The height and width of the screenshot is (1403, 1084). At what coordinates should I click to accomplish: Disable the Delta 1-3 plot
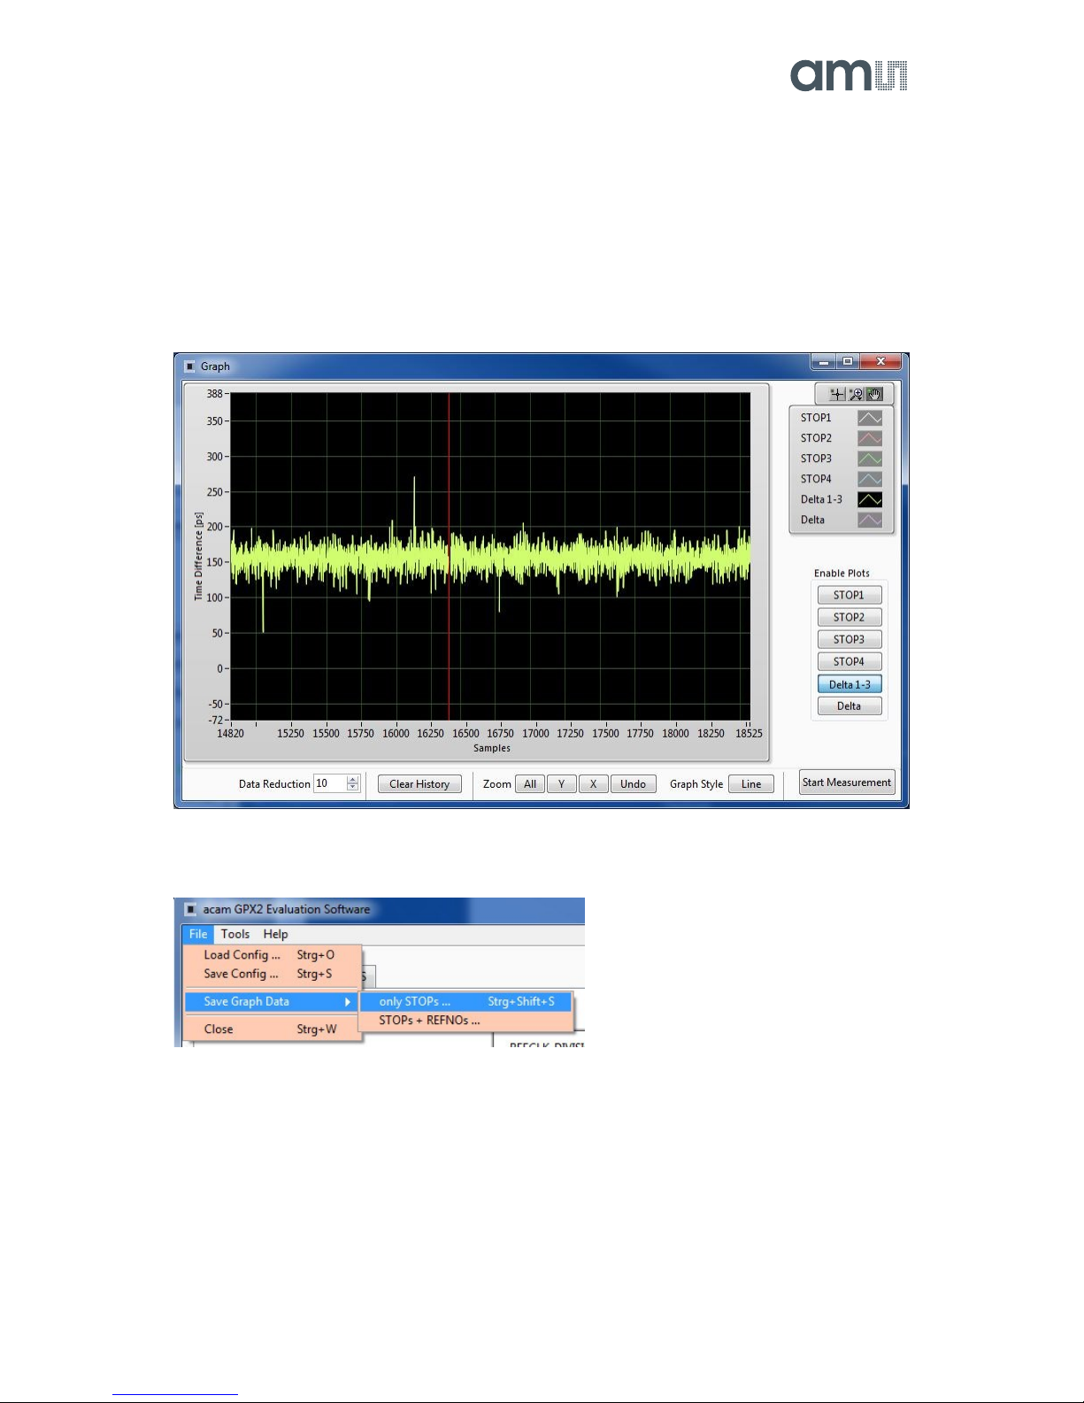pyautogui.click(x=849, y=684)
